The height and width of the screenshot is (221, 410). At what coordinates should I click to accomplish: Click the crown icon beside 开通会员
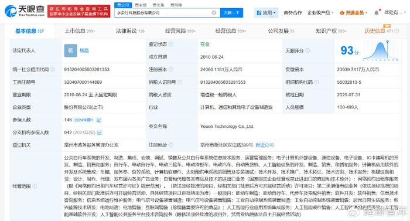341,12
